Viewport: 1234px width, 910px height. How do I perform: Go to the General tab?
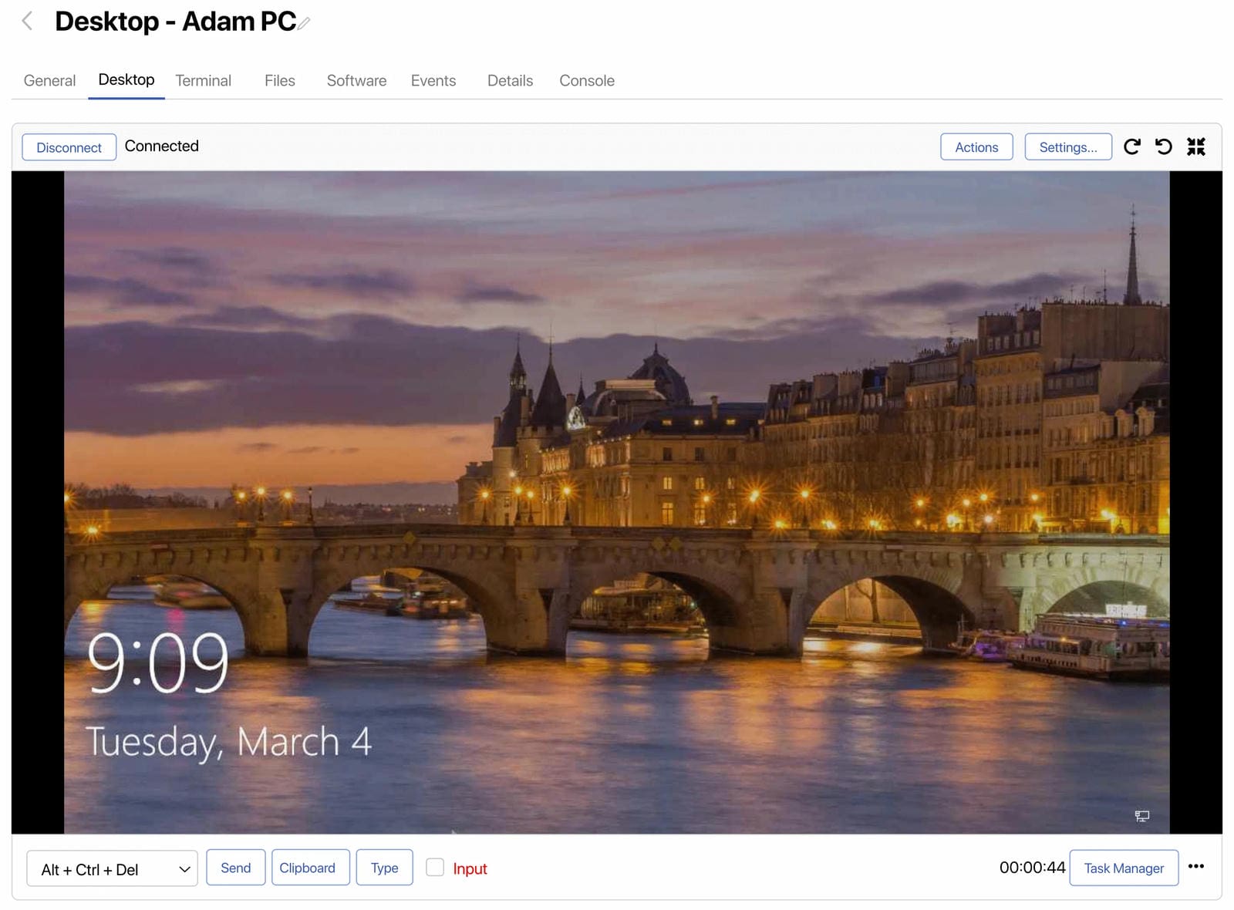49,81
